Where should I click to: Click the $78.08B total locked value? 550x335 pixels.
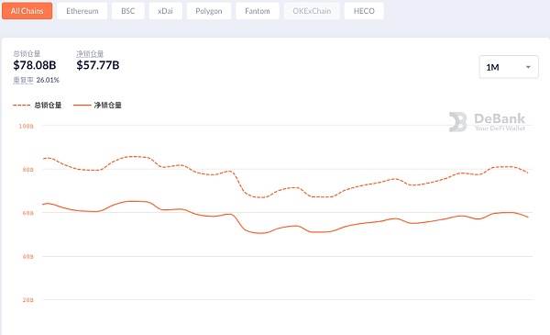pyautogui.click(x=35, y=65)
